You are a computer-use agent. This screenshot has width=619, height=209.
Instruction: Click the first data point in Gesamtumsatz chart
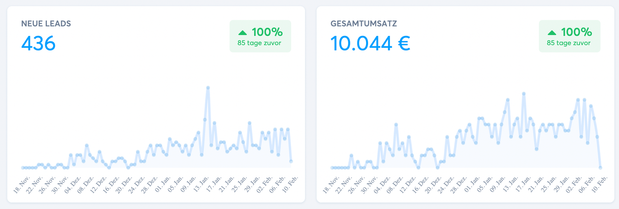[332, 168]
